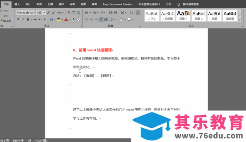Screen dimensions: 246x142
Task: Select the Format Painter (格式刷) tool
Action: point(6,21)
